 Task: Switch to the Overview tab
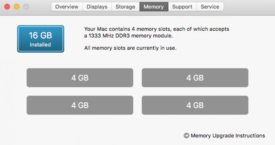click(x=67, y=6)
